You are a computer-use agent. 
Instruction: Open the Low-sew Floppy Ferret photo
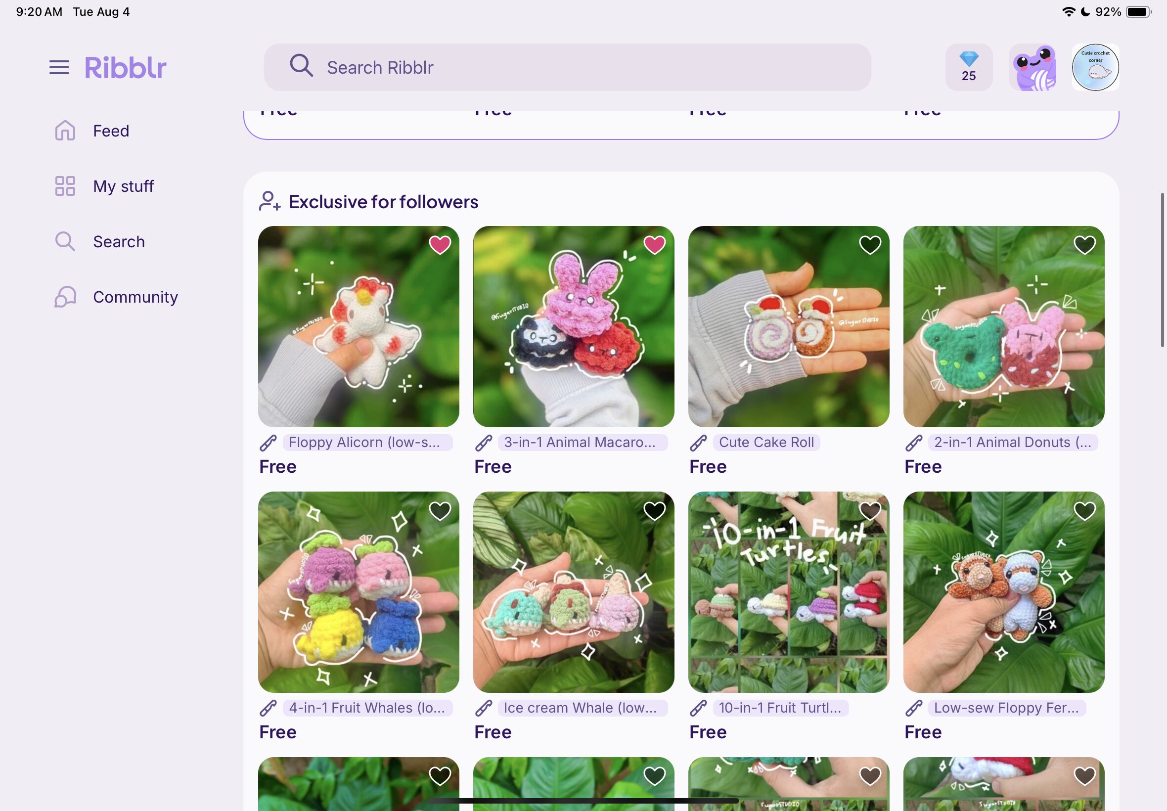click(x=1004, y=592)
